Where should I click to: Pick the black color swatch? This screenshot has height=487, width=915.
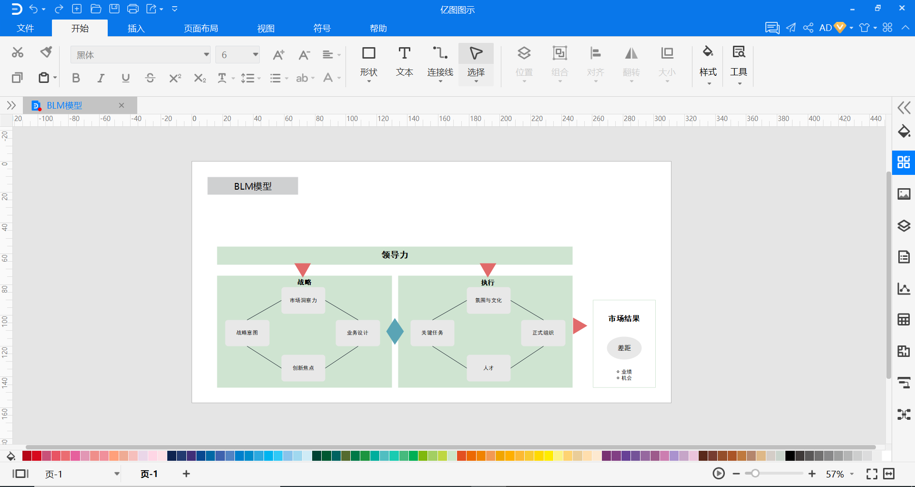(790, 456)
